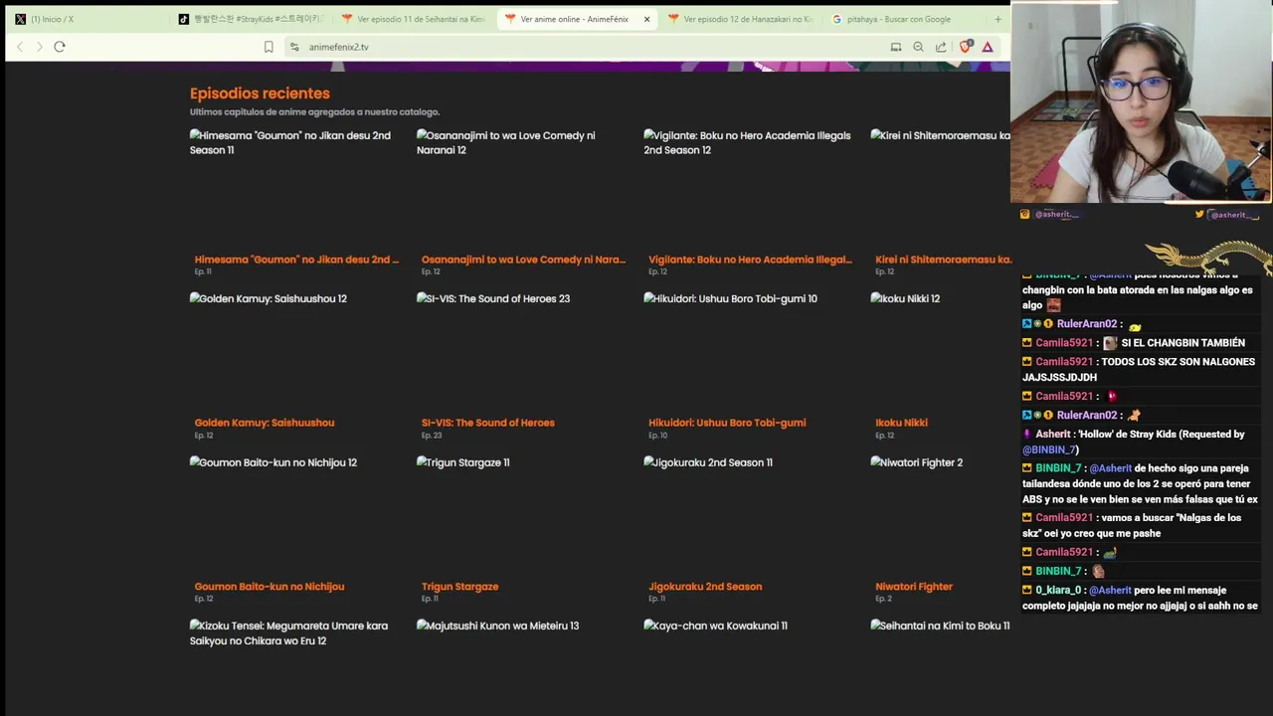Open Trigun Stargaze title link
Viewport: 1273px width, 716px height.
pos(459,587)
